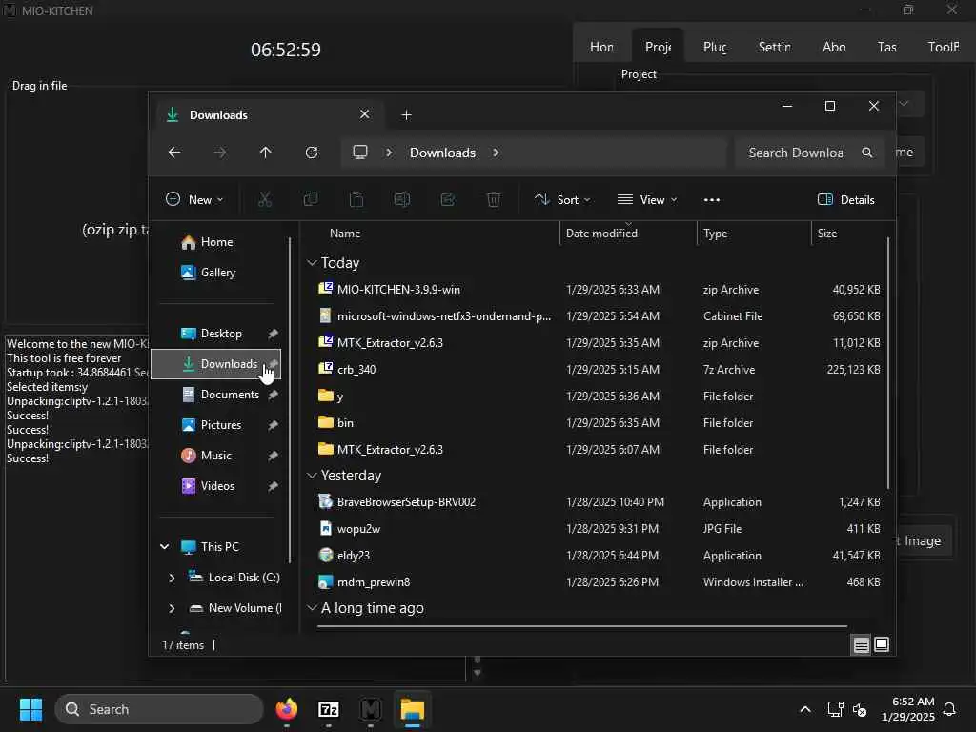
Task: Click the muted volume tray icon
Action: [x=861, y=709]
